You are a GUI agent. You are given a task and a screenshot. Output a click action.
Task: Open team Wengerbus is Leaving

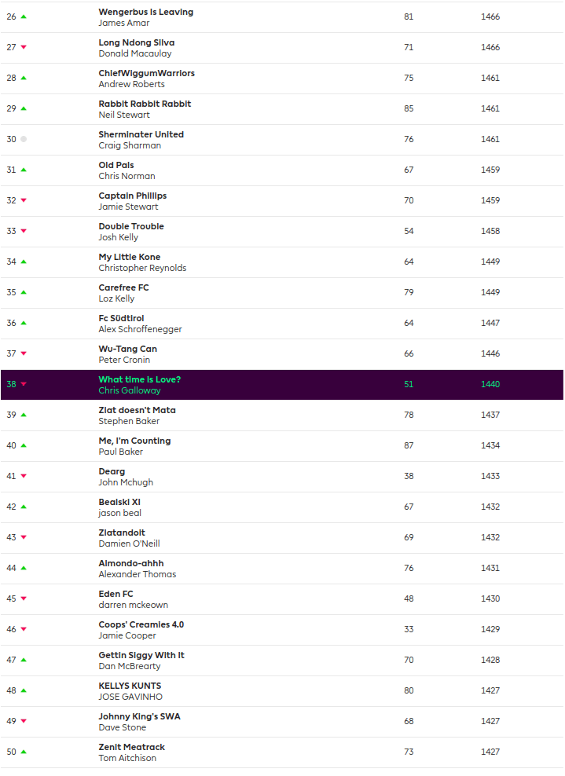(x=145, y=12)
